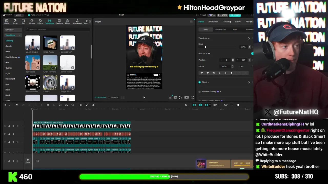The image size is (328, 184).
Task: Click the fullscreen preview icon
Action: (x=193, y=97)
